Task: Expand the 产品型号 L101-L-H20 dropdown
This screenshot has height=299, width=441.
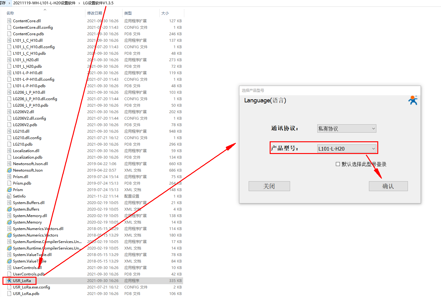Action: [346, 148]
